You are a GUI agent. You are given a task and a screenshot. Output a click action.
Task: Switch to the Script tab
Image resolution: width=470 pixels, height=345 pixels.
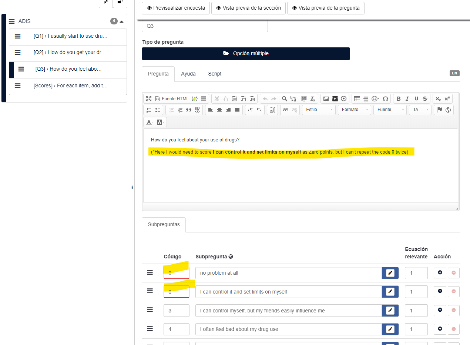point(215,74)
